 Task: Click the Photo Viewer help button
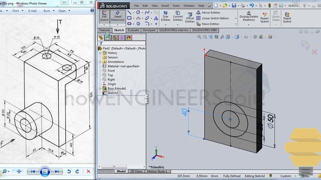point(92,10)
